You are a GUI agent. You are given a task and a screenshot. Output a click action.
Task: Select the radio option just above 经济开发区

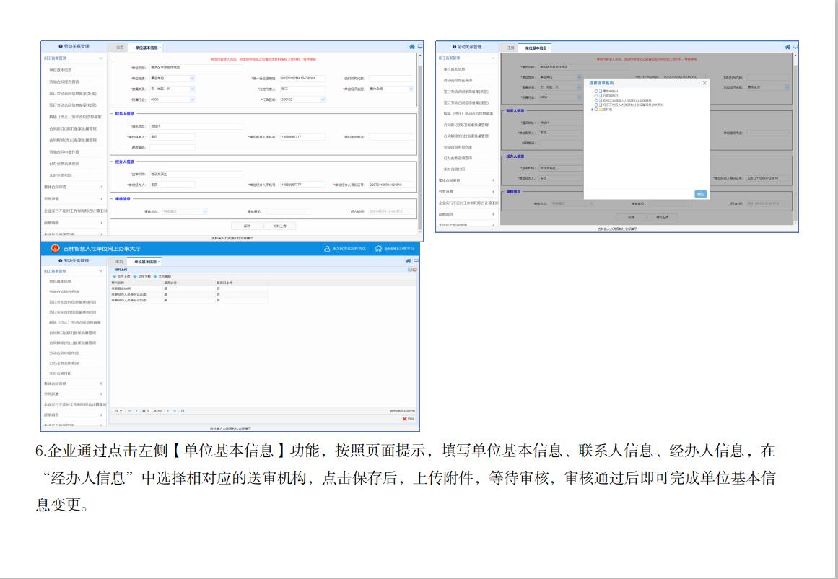tap(596, 100)
